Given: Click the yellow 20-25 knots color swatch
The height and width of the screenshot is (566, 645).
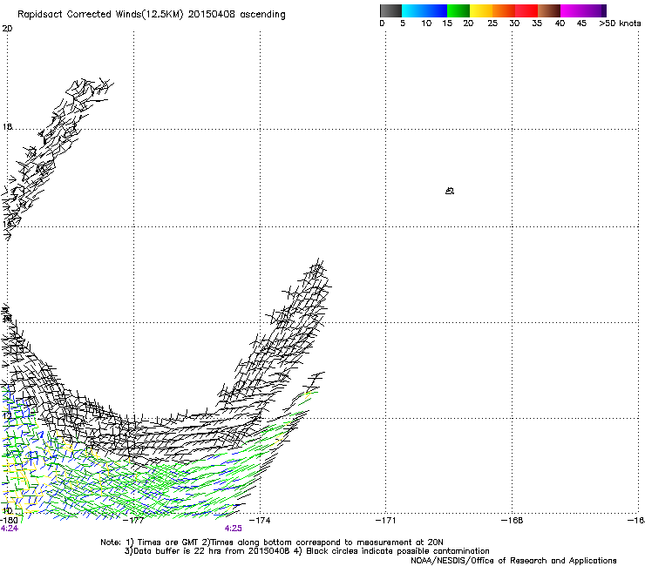Looking at the screenshot, I should click(481, 10).
